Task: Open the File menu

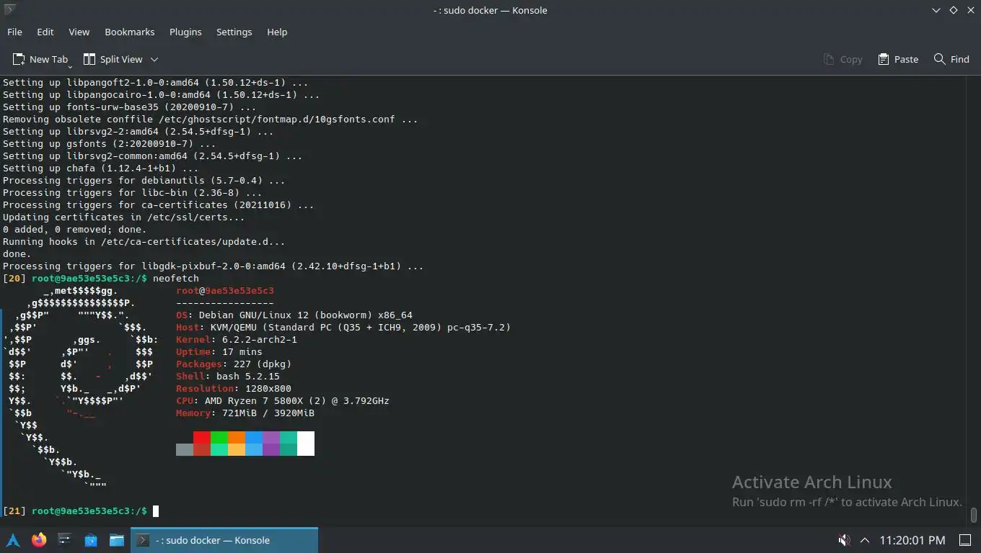Action: tap(14, 32)
